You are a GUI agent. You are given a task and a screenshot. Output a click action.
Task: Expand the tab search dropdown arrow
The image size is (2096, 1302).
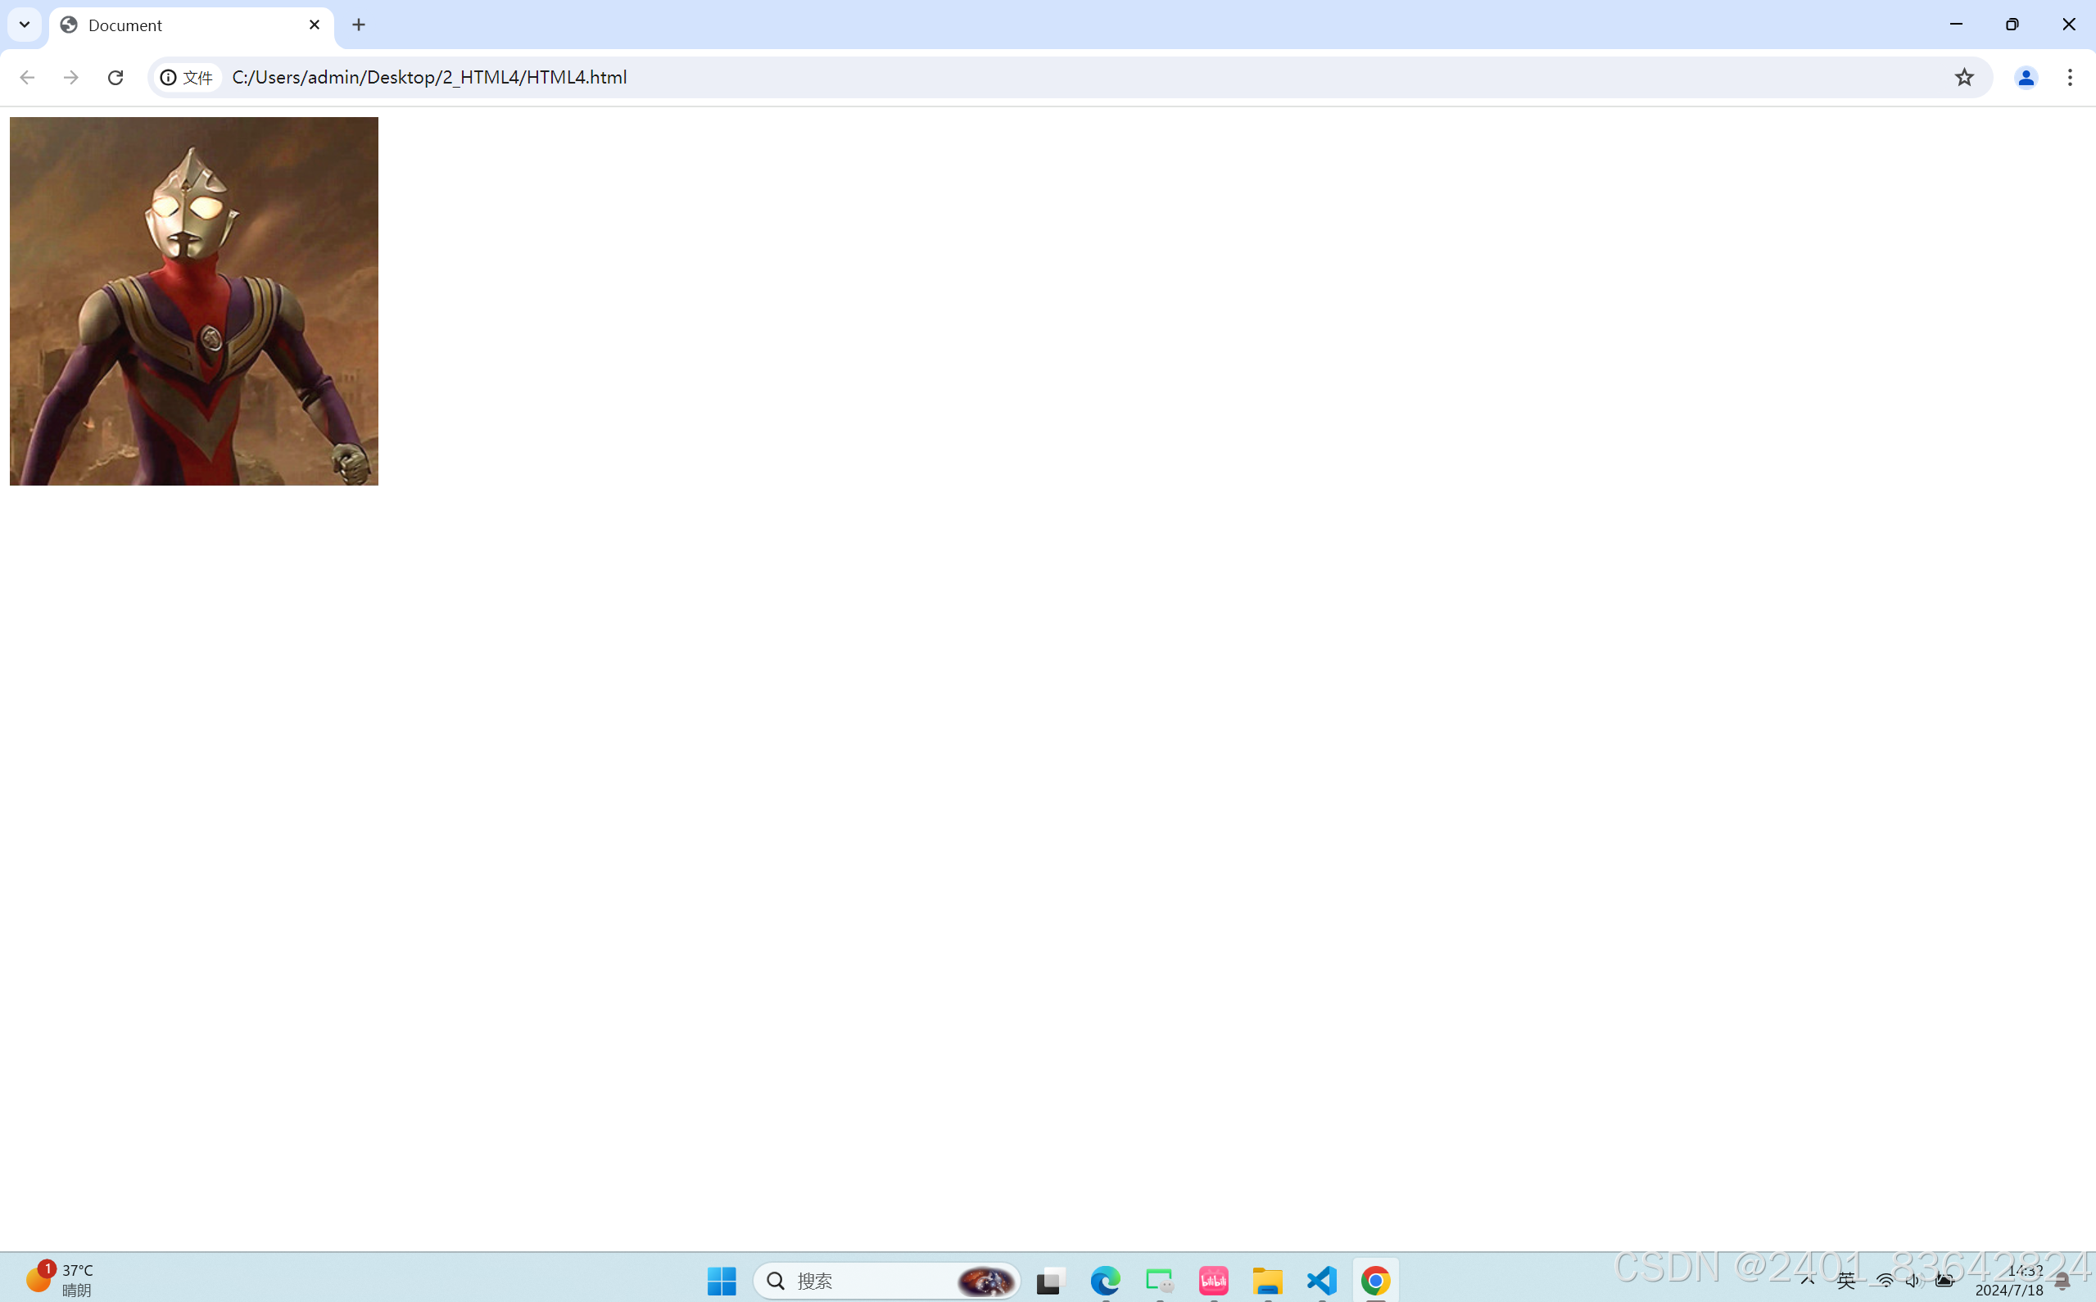click(24, 24)
